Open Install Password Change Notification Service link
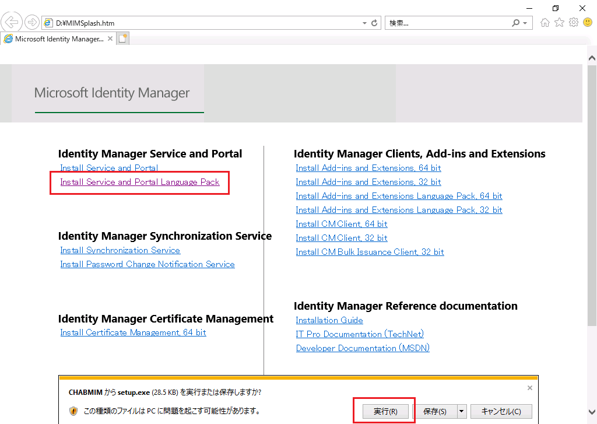The image size is (597, 424). pos(148,264)
